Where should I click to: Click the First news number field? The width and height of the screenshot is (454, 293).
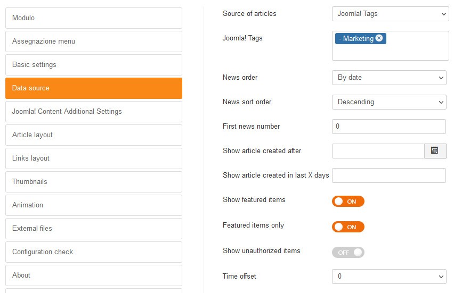click(389, 127)
